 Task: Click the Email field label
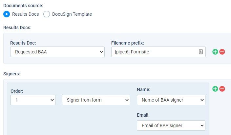(143, 115)
